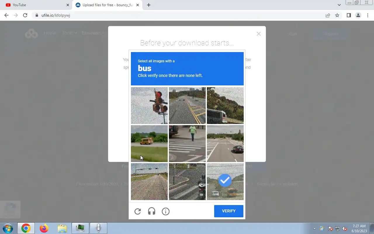The image size is (374, 234).
Task: Click the Register button
Action: [x=330, y=34]
